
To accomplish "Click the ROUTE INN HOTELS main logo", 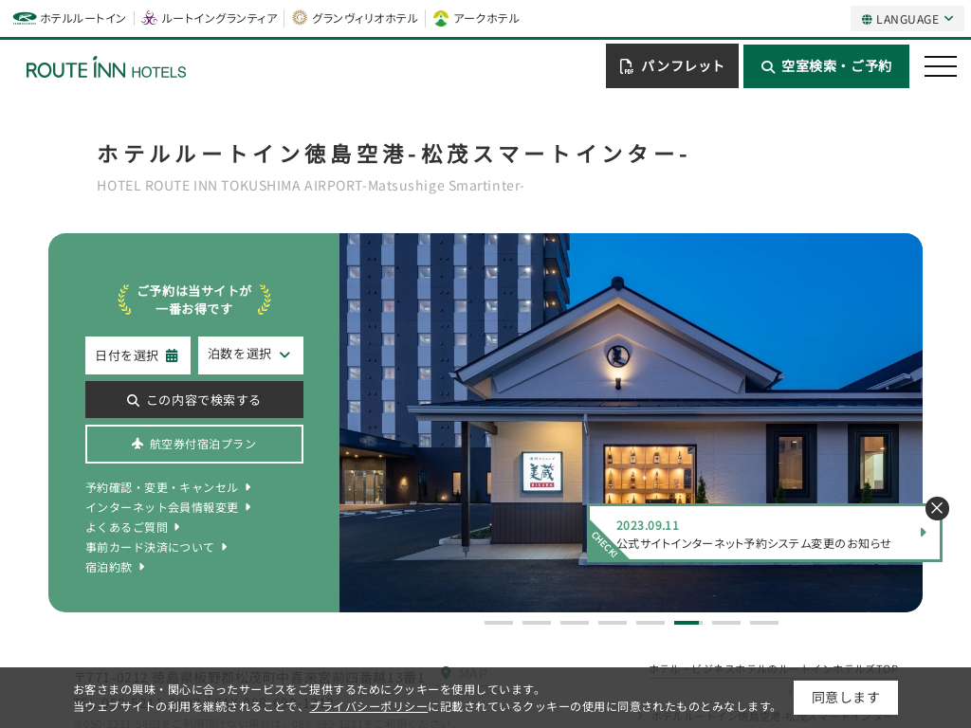I will [x=106, y=67].
